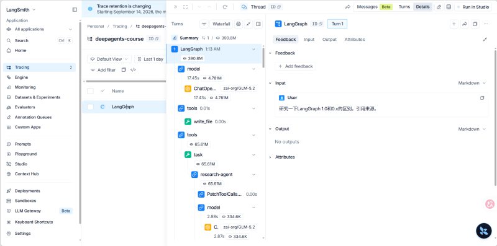Collapse the research-agent tree node

(253, 175)
